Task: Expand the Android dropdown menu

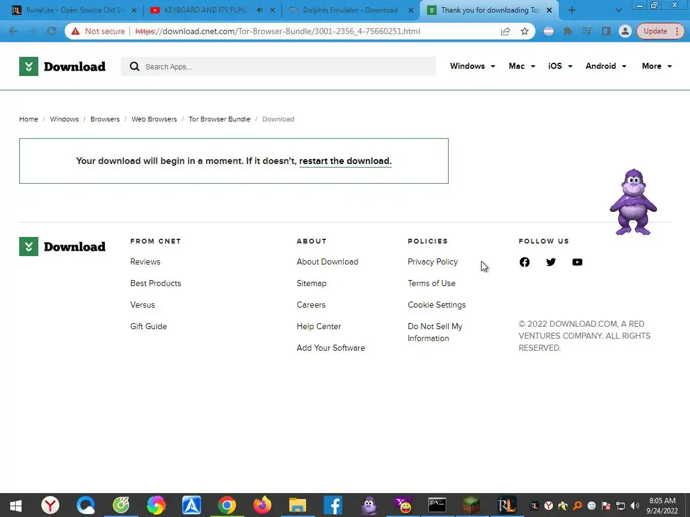Action: pos(606,66)
